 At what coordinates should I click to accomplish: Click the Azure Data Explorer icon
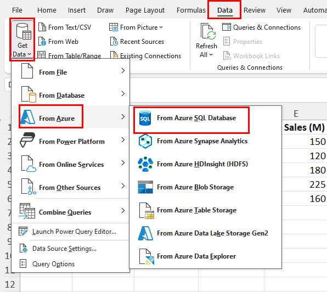click(146, 256)
